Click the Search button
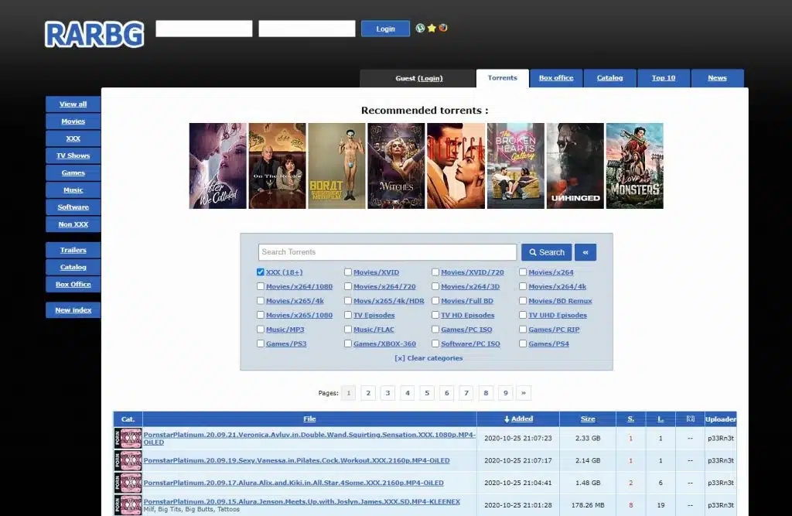This screenshot has width=792, height=516. tap(547, 252)
